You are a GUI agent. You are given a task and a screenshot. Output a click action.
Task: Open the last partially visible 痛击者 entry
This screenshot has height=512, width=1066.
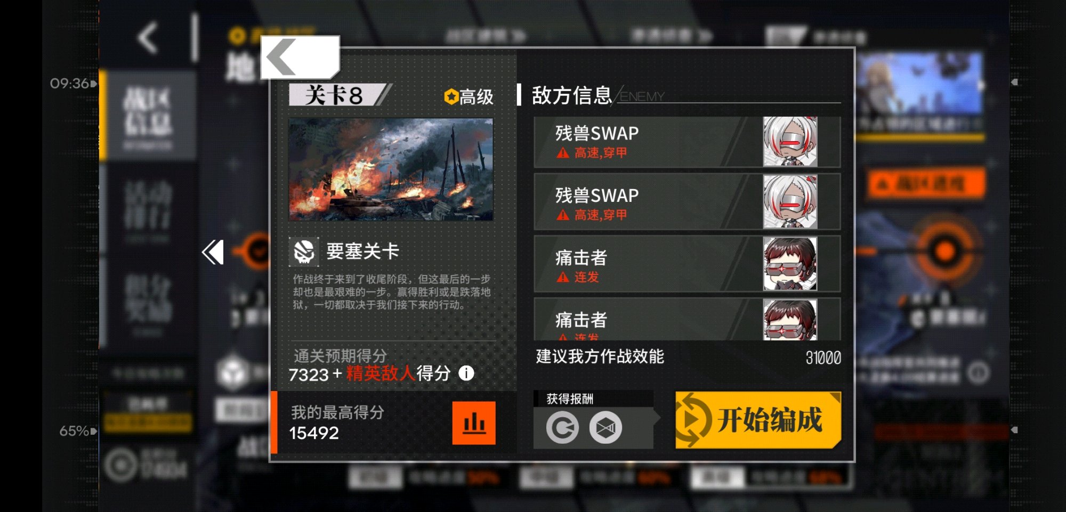tap(687, 319)
